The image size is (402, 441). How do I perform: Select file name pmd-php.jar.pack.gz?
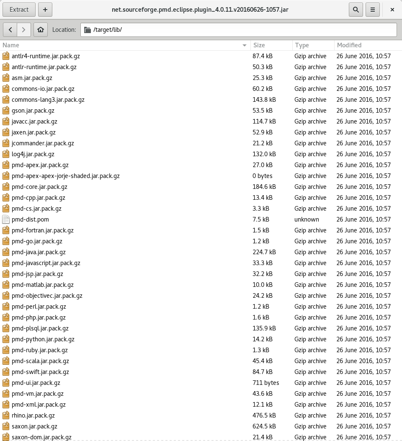coord(39,317)
